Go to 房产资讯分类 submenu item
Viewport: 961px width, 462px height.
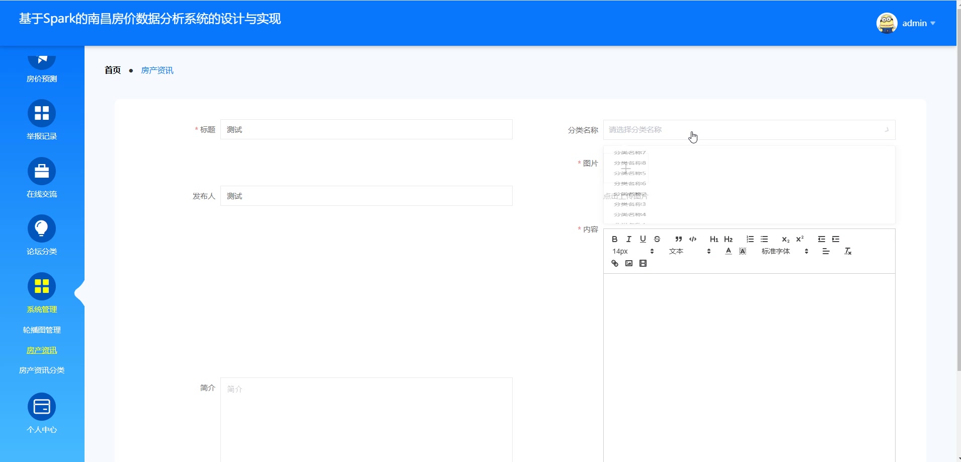(x=42, y=370)
